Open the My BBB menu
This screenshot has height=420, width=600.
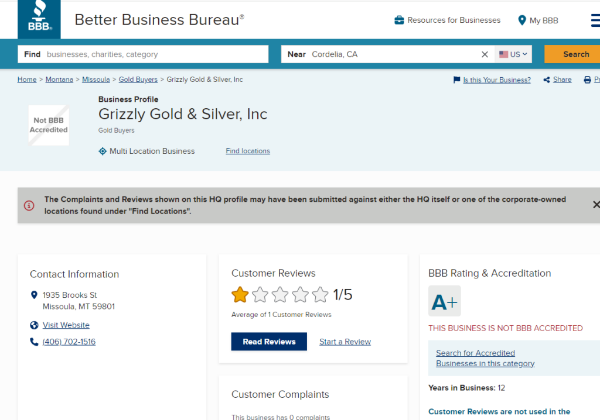point(538,20)
